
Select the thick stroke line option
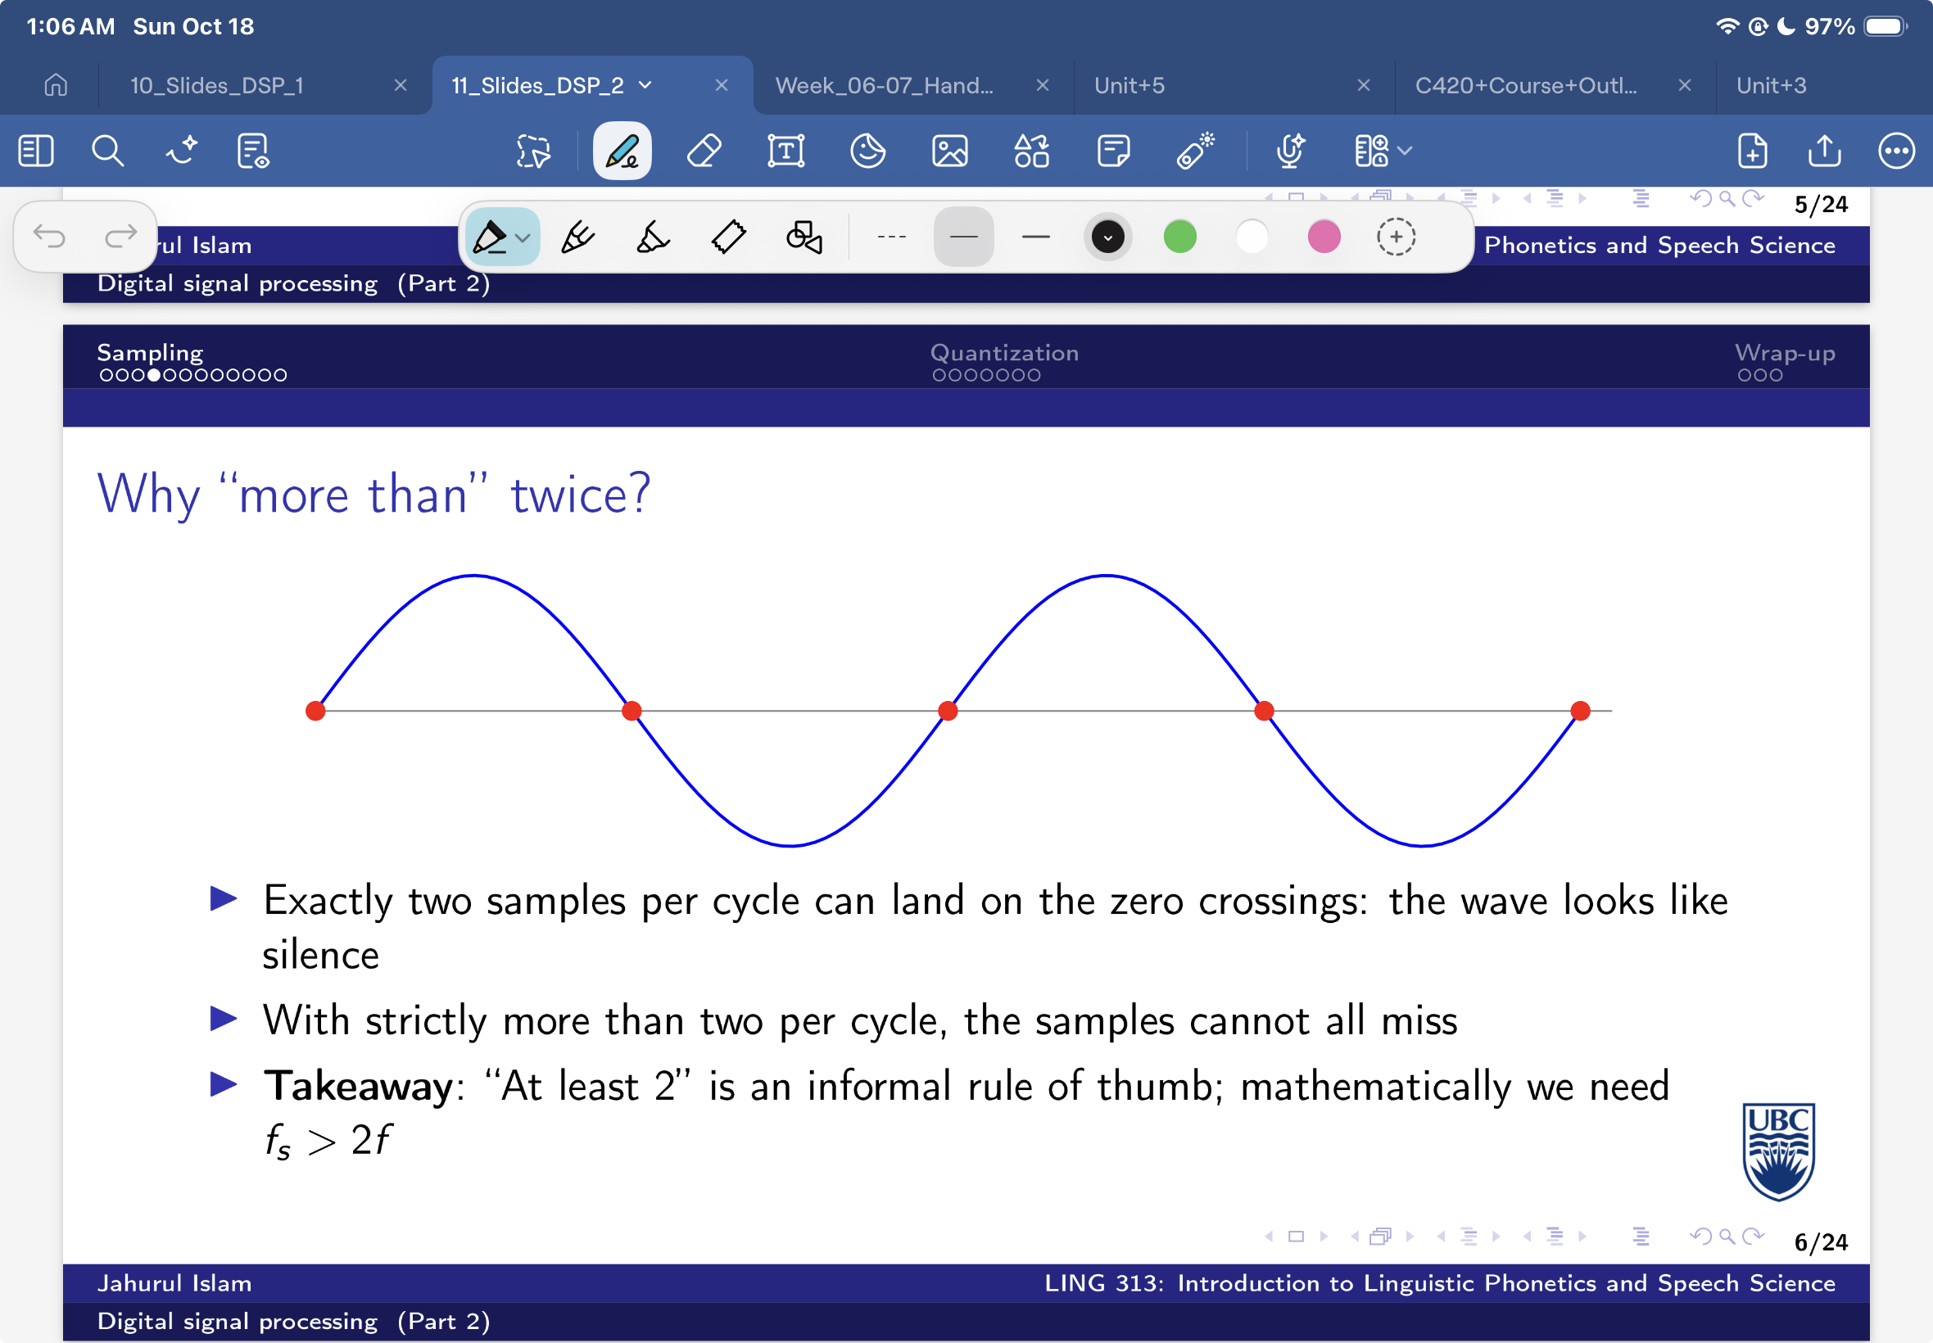(x=1036, y=237)
